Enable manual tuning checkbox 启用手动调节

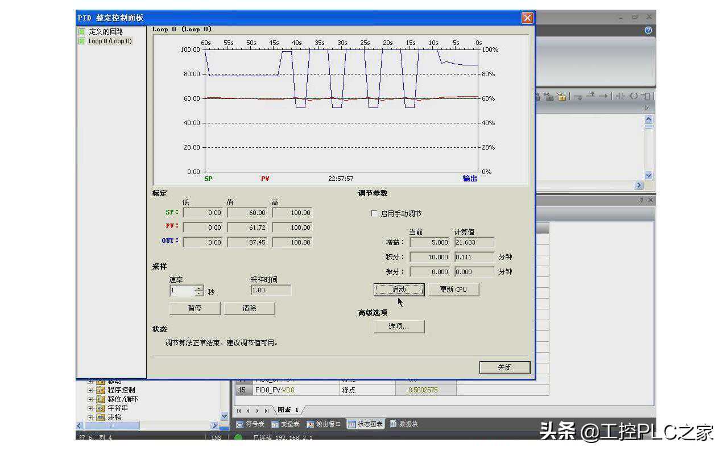click(x=374, y=214)
